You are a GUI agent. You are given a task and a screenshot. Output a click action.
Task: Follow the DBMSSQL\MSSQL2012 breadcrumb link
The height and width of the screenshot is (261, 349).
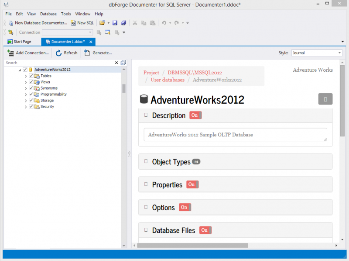pyautogui.click(x=195, y=73)
